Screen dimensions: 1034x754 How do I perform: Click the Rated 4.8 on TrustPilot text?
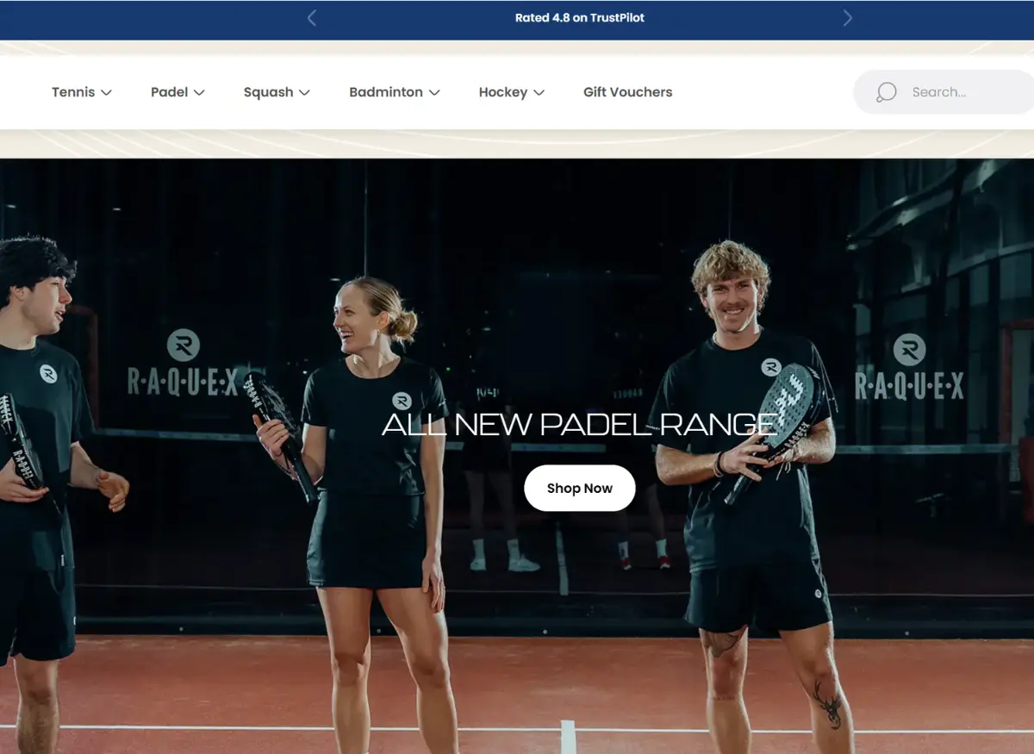pyautogui.click(x=579, y=18)
